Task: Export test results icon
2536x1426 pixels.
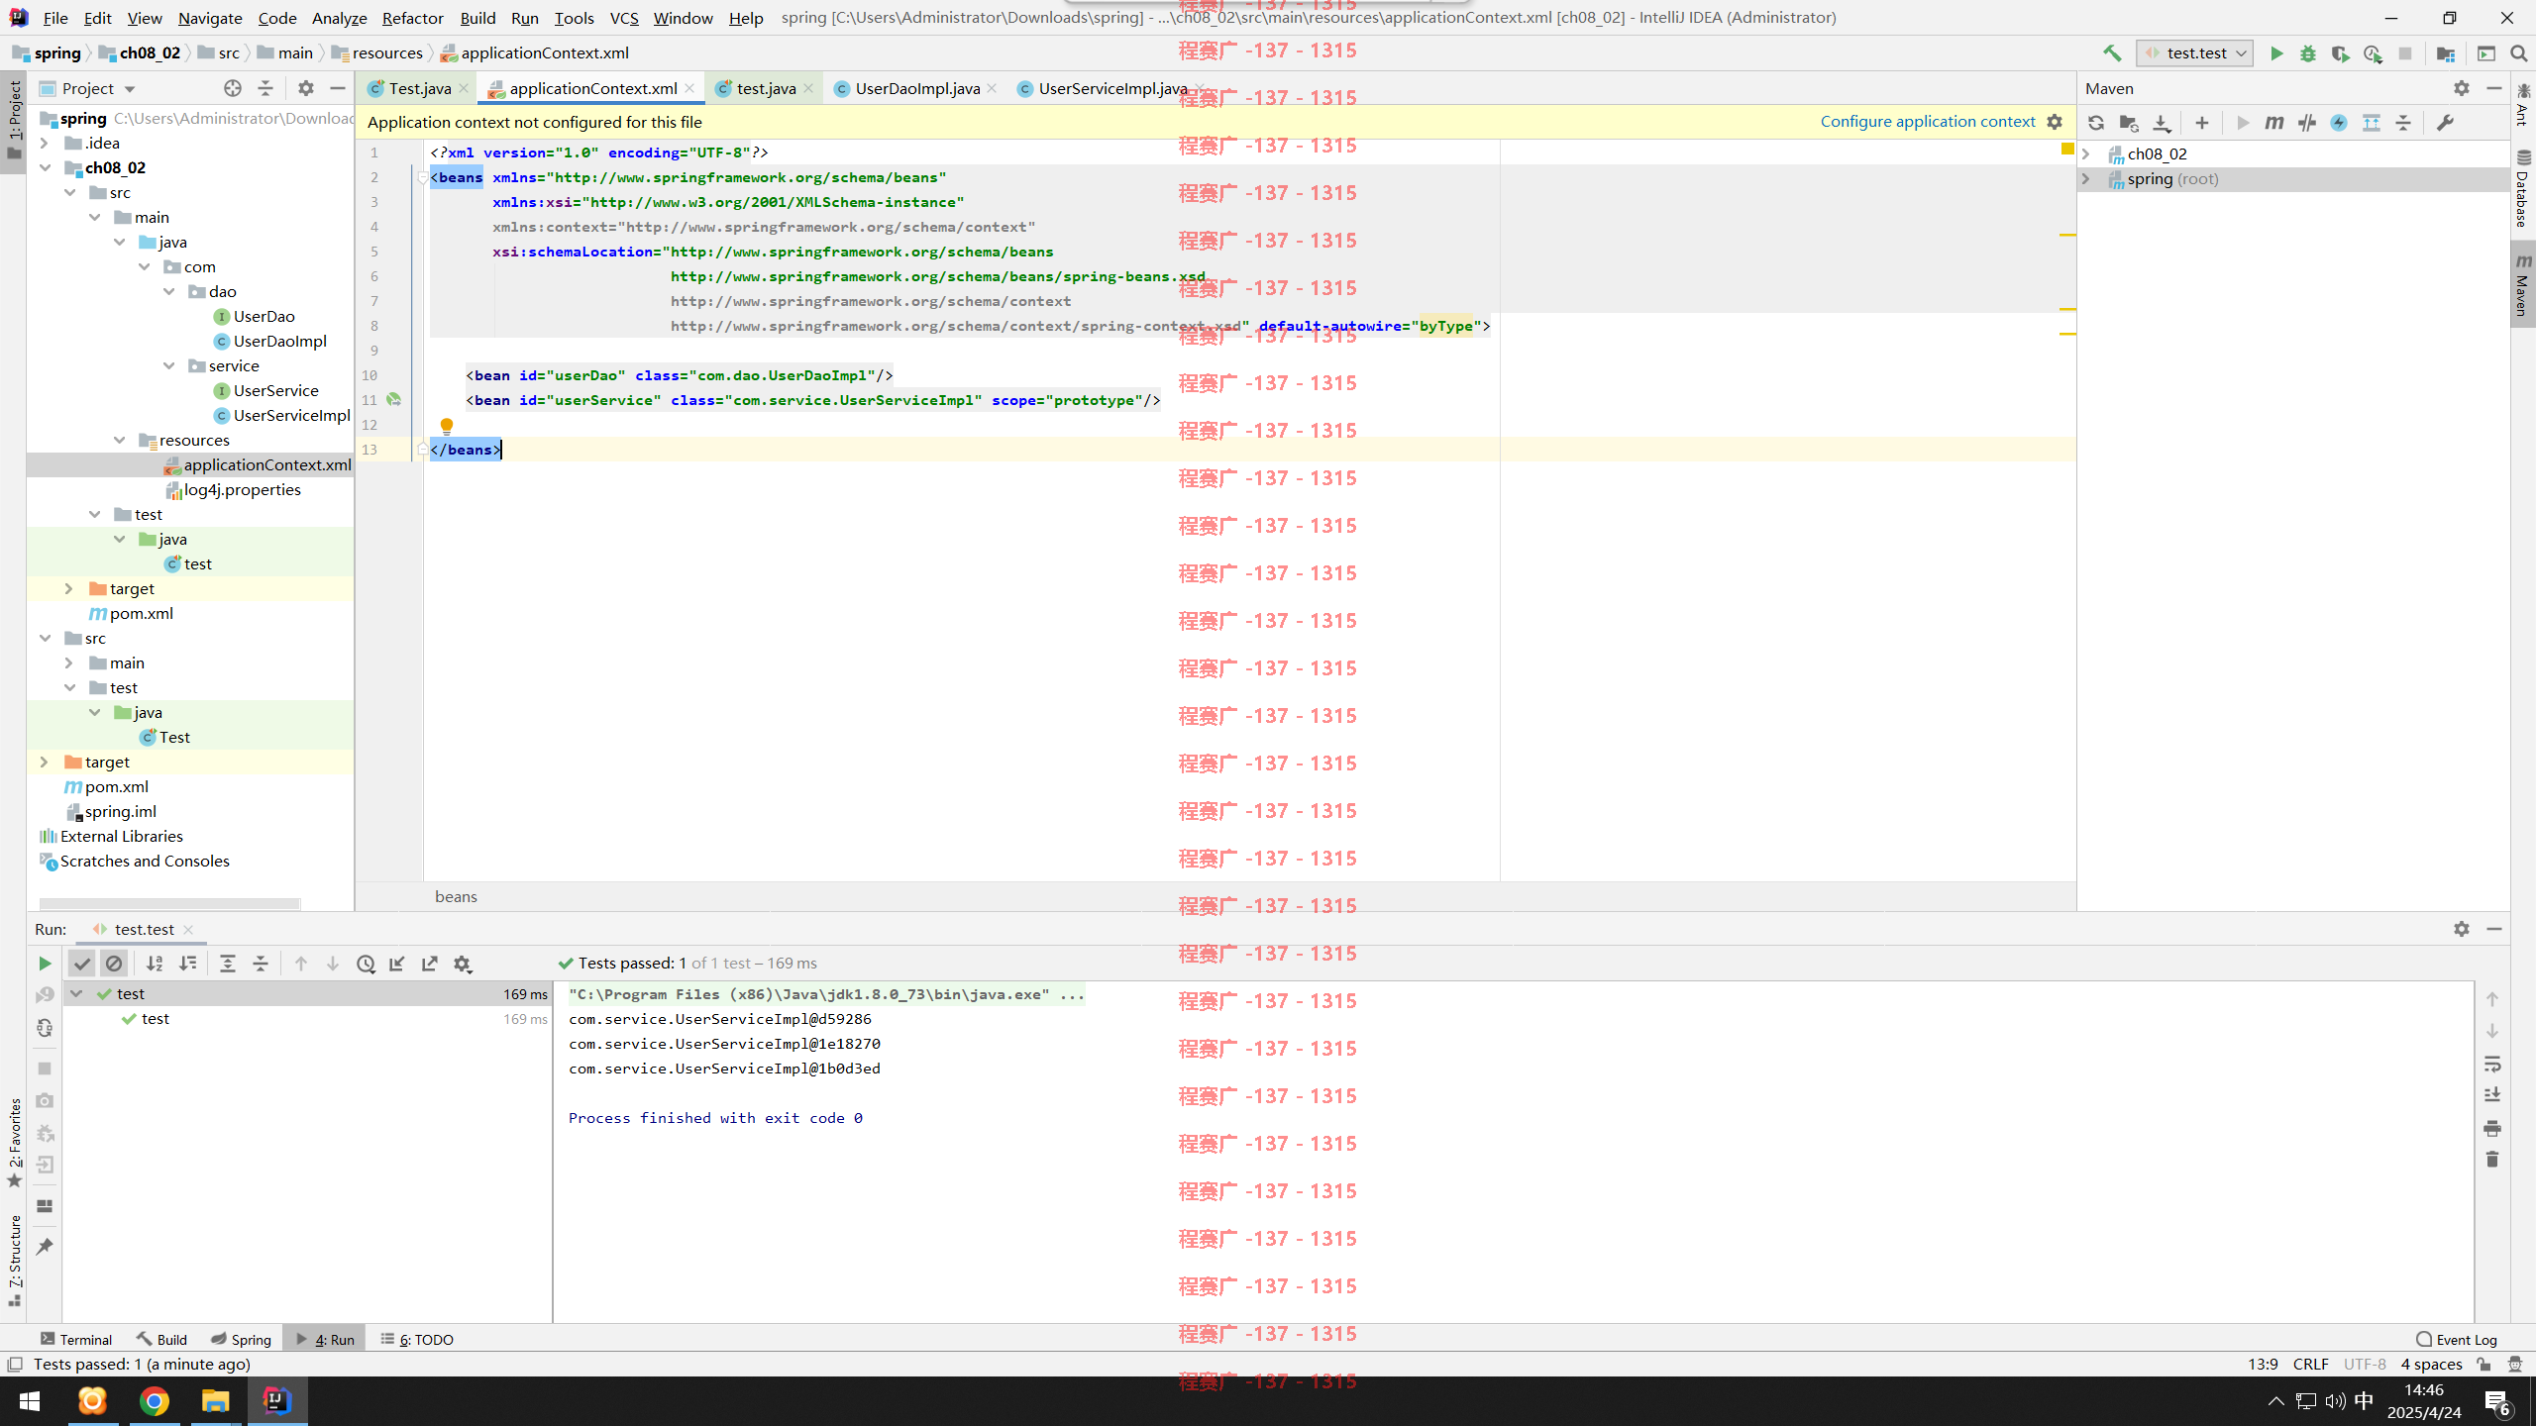Action: click(x=430, y=964)
